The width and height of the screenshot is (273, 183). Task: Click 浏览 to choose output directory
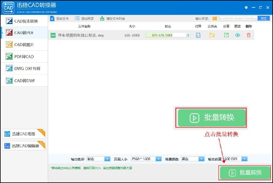(265, 18)
